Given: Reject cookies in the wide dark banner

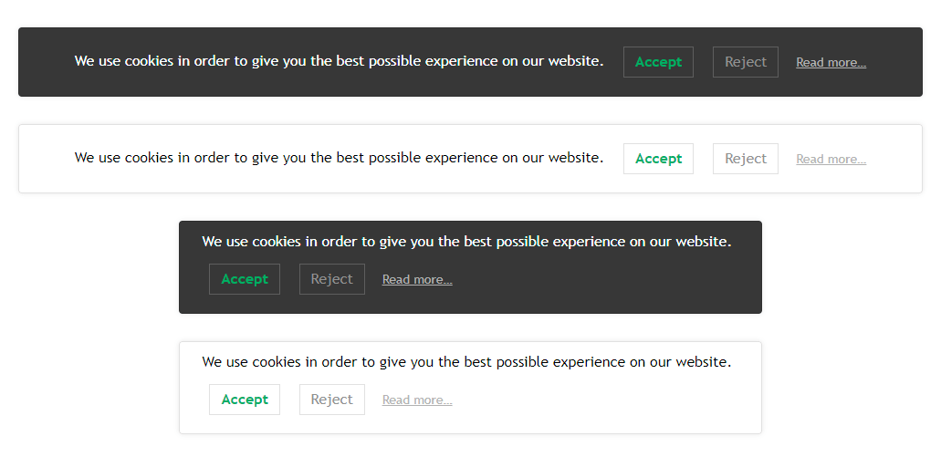Looking at the screenshot, I should [x=745, y=62].
